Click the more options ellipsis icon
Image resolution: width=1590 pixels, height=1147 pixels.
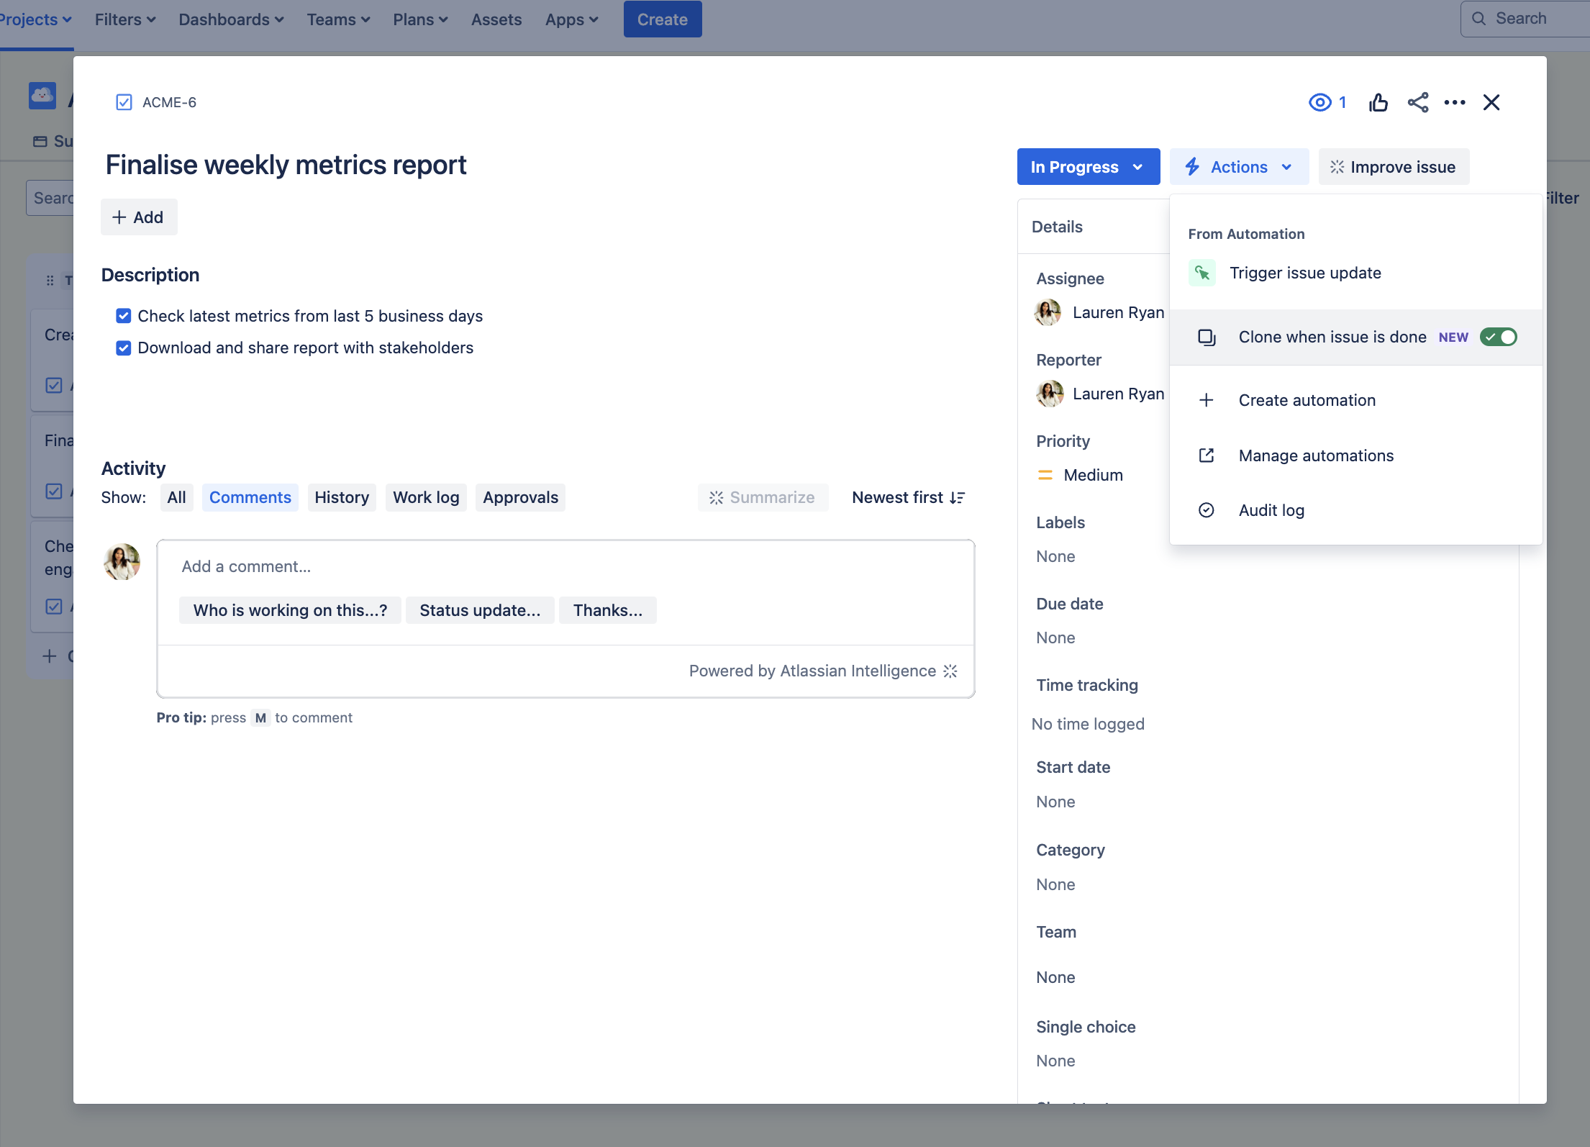coord(1454,102)
